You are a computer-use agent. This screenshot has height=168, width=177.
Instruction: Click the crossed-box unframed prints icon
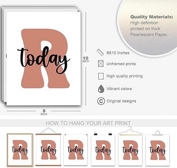(101, 63)
